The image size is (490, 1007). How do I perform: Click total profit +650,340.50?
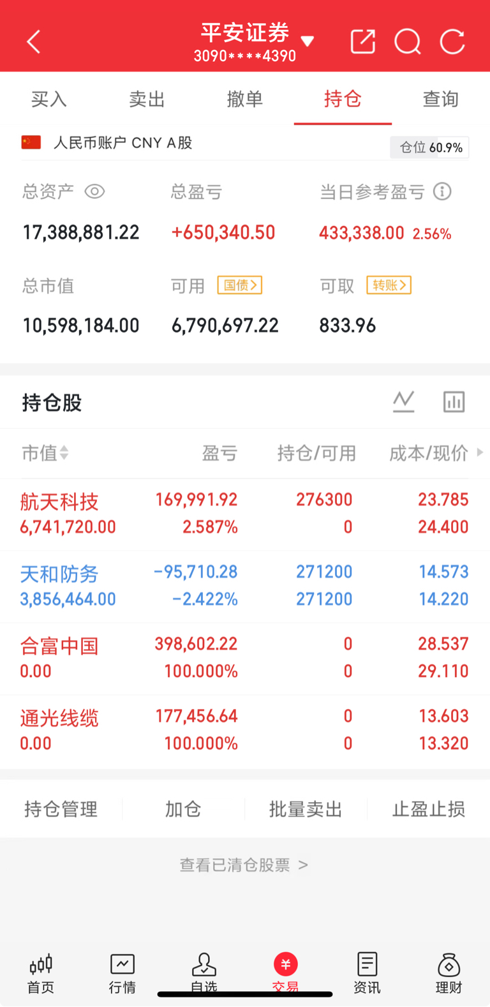click(x=223, y=232)
